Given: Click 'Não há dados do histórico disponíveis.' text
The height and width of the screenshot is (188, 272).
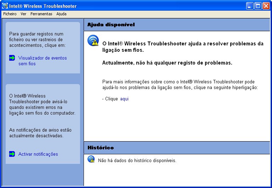Looking at the screenshot, I should click(x=137, y=161).
